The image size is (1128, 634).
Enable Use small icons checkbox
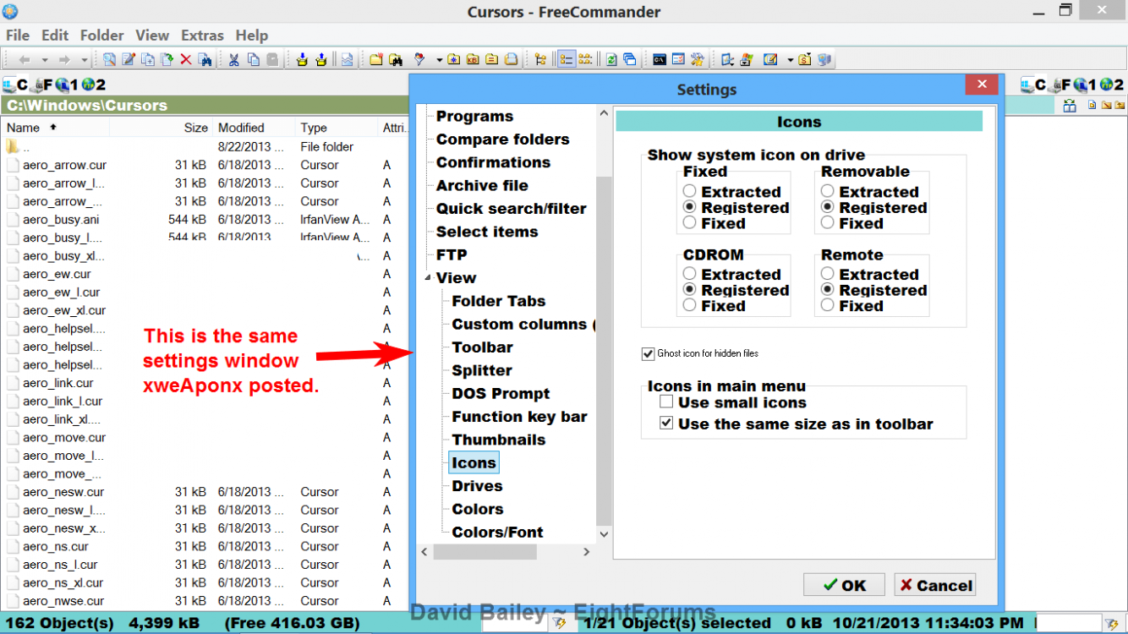pyautogui.click(x=666, y=402)
